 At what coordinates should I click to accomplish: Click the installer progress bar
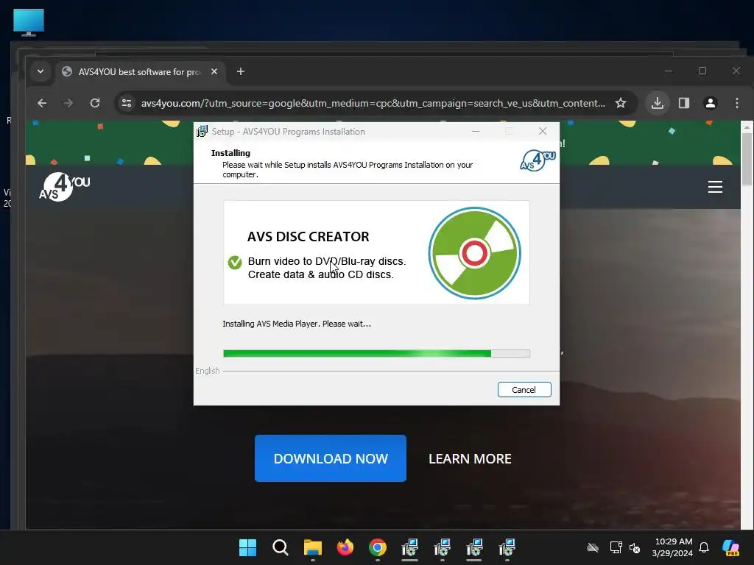click(x=376, y=354)
